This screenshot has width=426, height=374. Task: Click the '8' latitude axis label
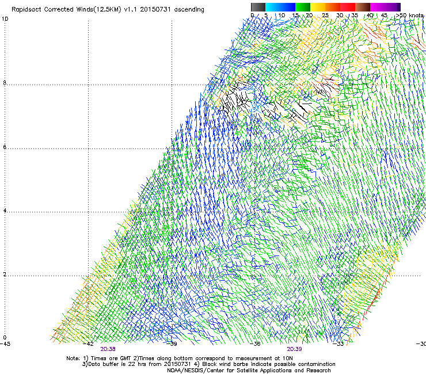(5, 83)
